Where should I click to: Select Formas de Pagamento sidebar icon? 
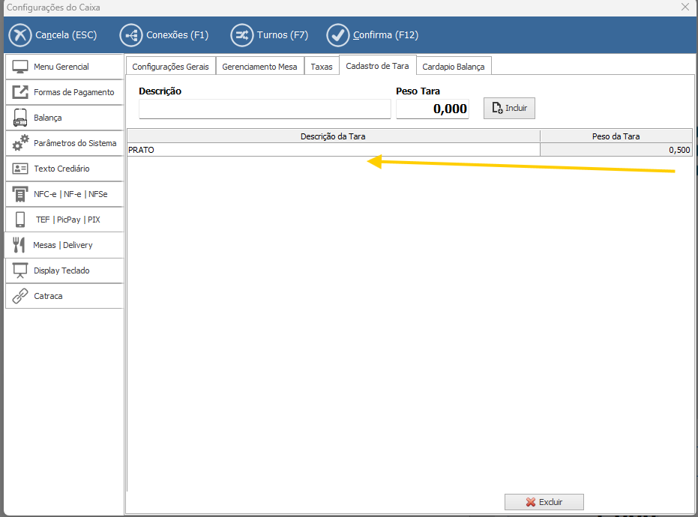[20, 92]
